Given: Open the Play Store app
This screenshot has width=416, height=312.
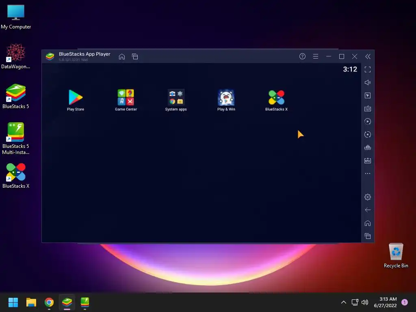Looking at the screenshot, I should (x=76, y=100).
